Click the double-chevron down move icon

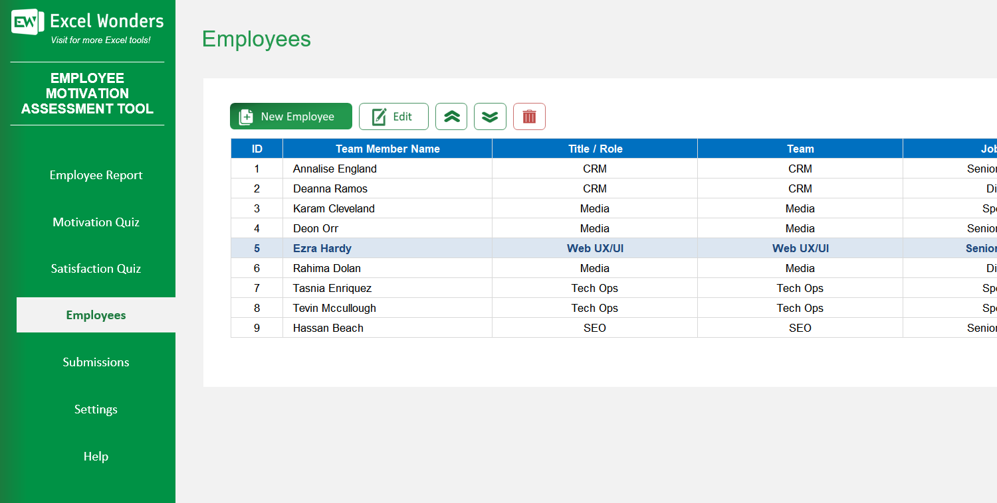pos(490,116)
